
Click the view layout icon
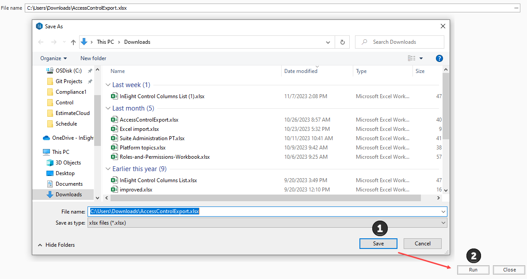(412, 58)
